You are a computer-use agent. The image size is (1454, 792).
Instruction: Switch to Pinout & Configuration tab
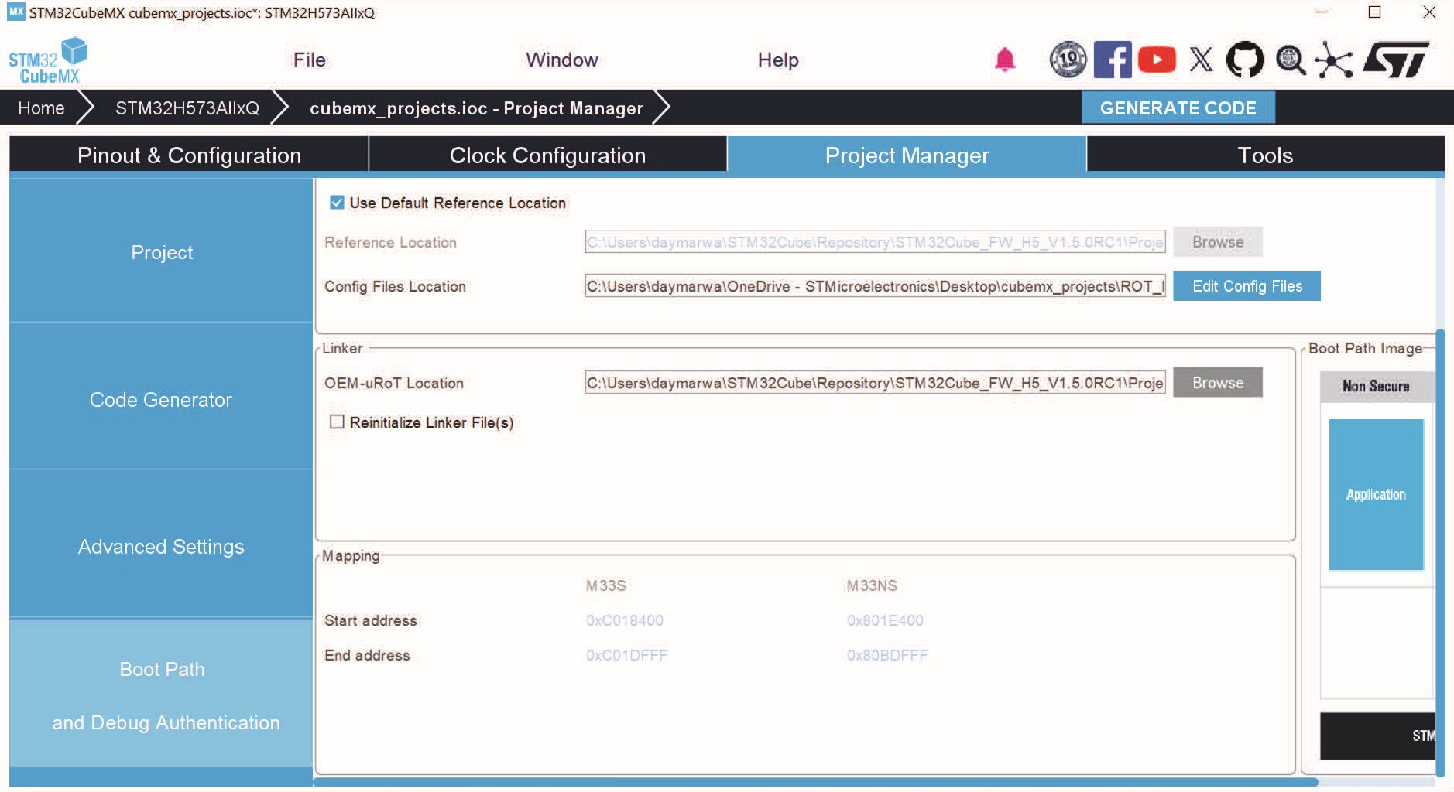tap(189, 155)
